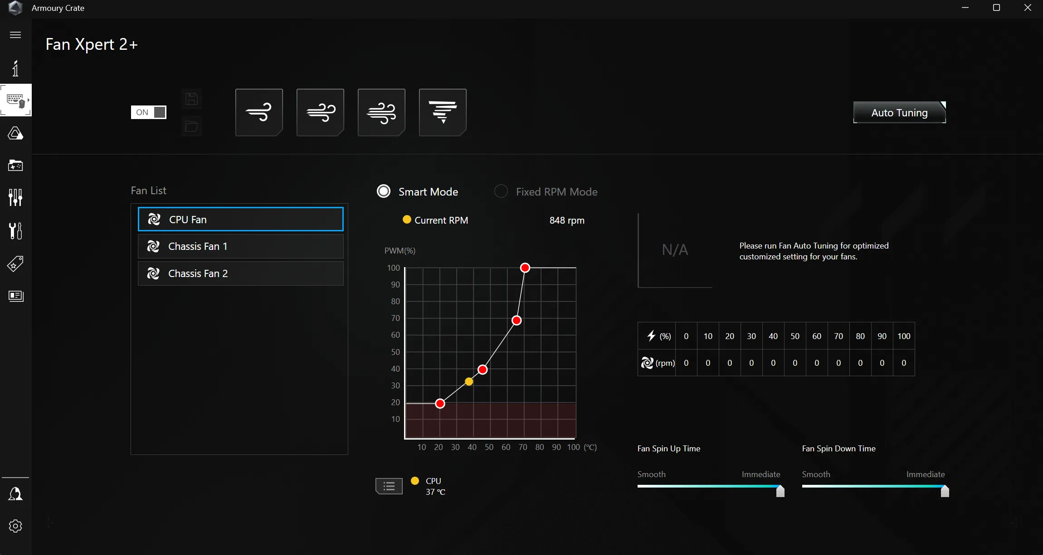
Task: Click Fan Spin Down Time slider handle
Action: [x=945, y=491]
